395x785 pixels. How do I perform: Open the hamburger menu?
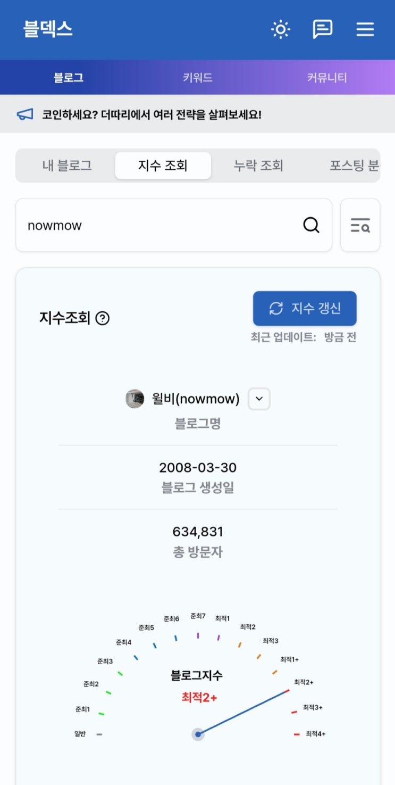tap(365, 29)
